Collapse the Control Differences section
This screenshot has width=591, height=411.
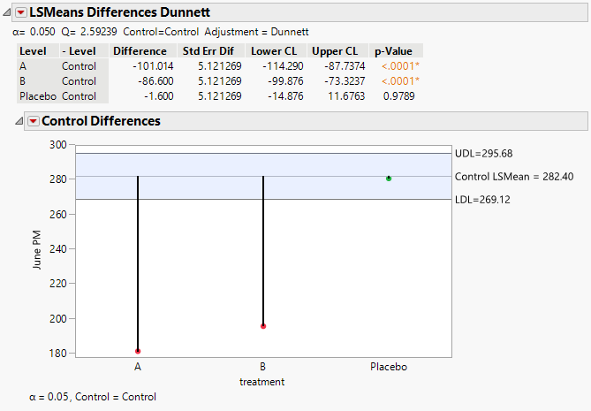pyautogui.click(x=19, y=121)
